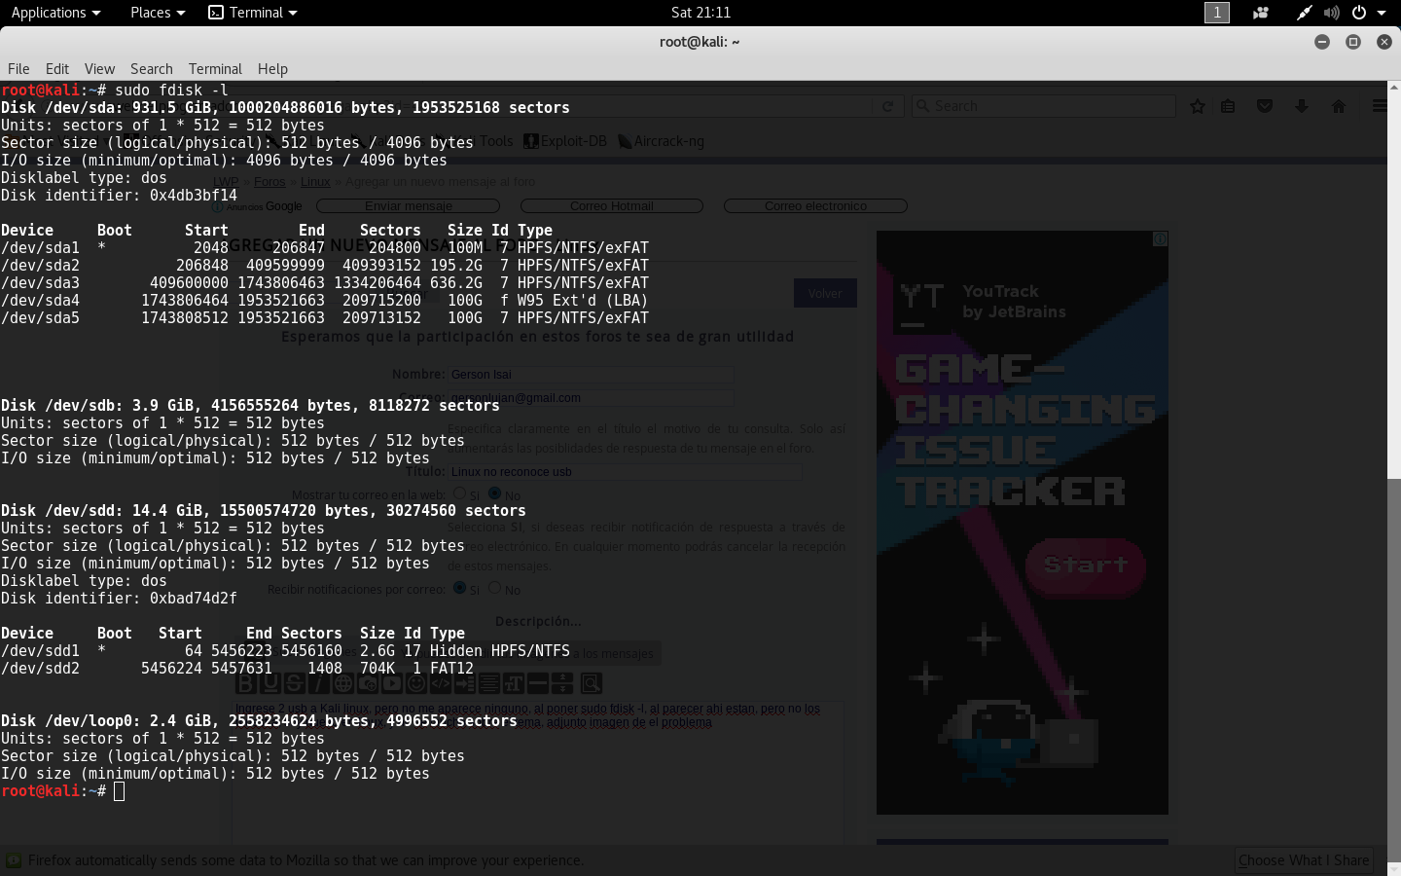Open the Terminal menu in menubar
This screenshot has height=876, width=1401.
(x=215, y=69)
